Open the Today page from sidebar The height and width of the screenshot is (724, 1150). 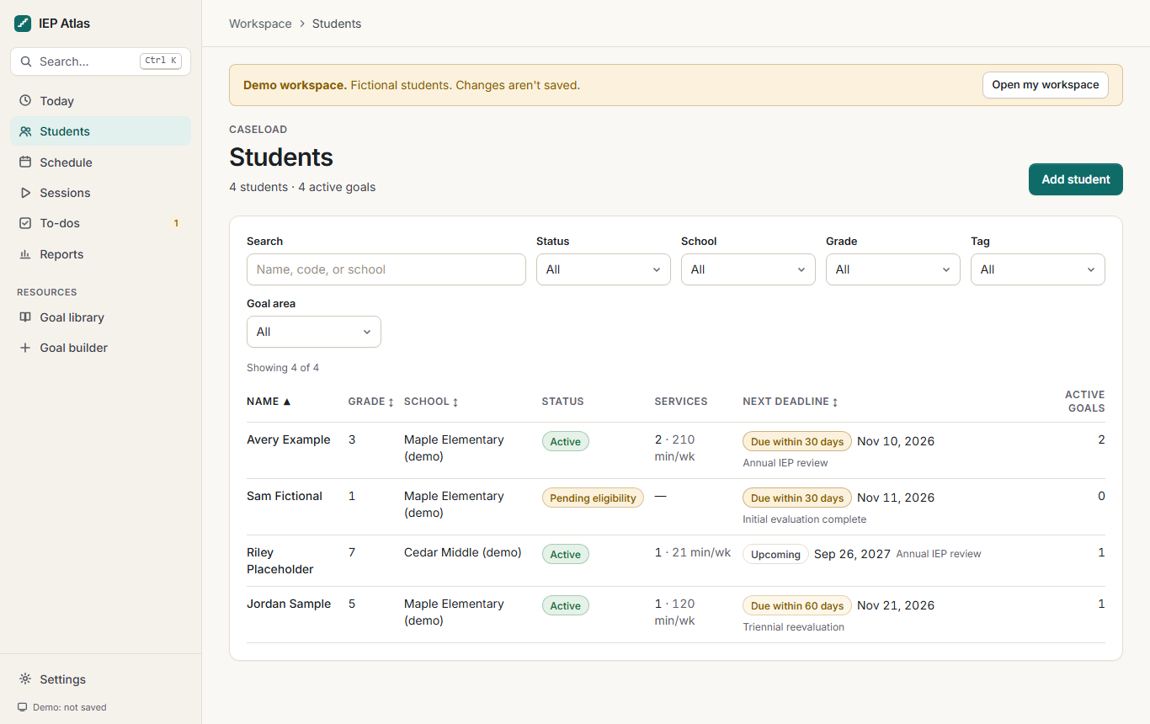click(101, 101)
